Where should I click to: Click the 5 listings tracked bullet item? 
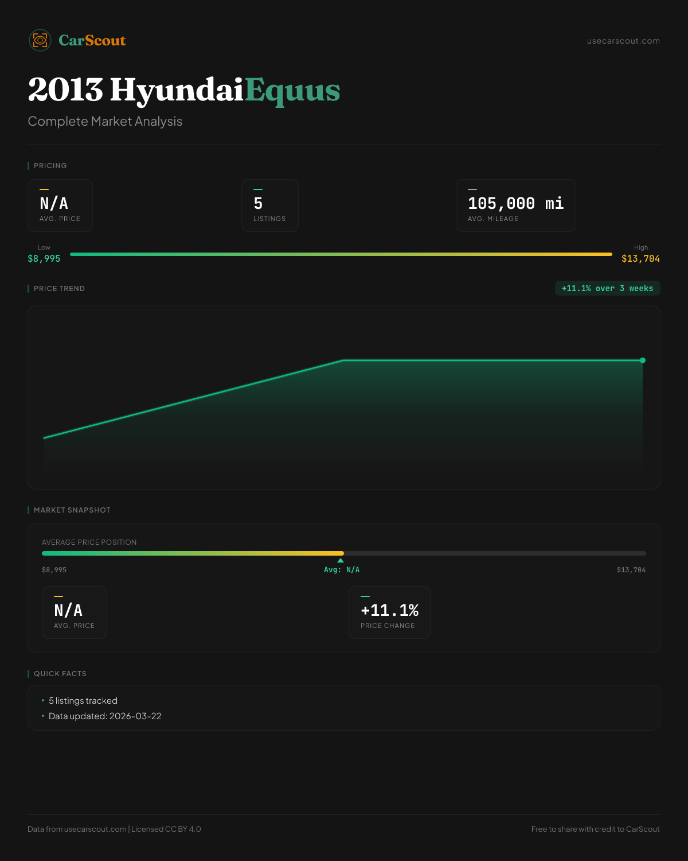click(83, 701)
